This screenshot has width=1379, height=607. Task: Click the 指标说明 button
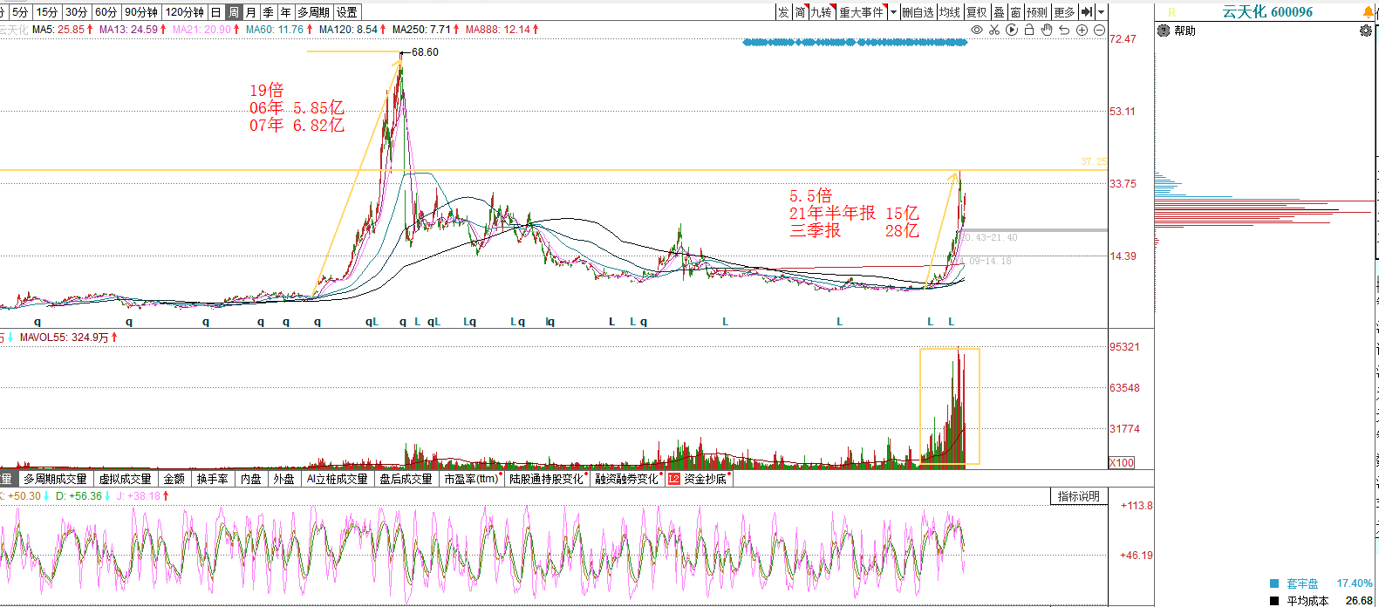click(1079, 496)
